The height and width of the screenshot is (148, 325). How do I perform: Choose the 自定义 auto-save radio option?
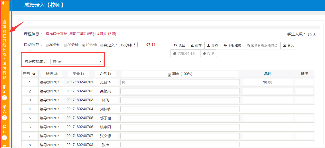102,45
